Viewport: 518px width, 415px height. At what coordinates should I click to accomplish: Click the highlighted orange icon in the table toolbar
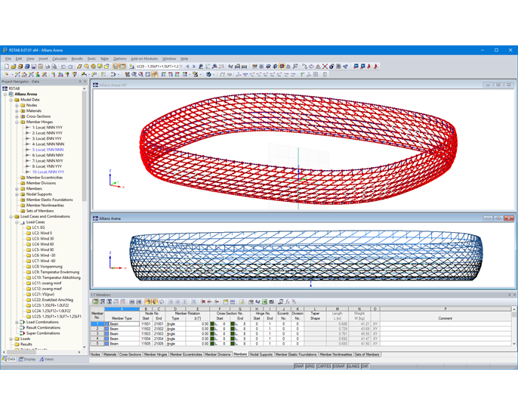148,302
